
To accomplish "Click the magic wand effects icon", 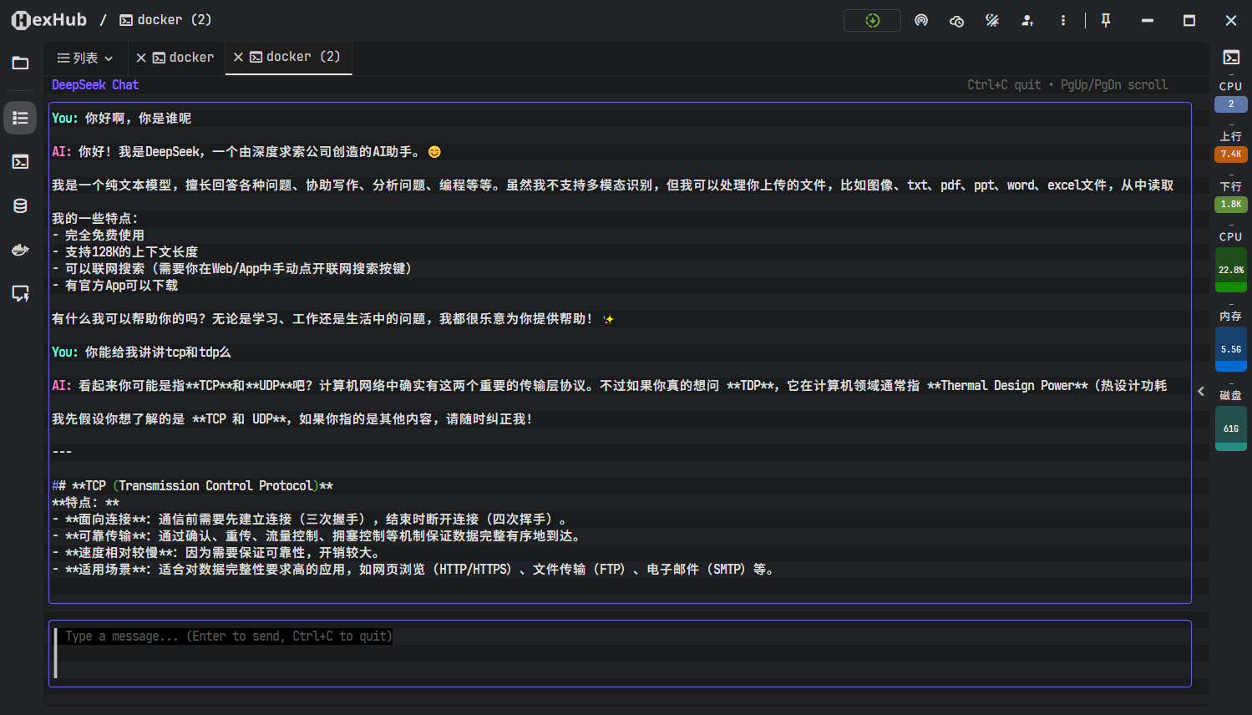I will [992, 20].
